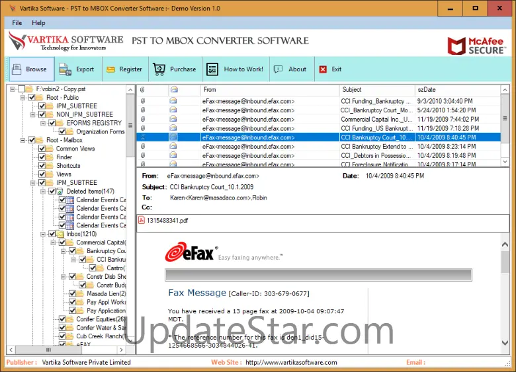Image resolution: width=516 pixels, height=372 pixels.
Task: Uncheck the Root - Mailbox checkbox
Action: click(x=32, y=140)
